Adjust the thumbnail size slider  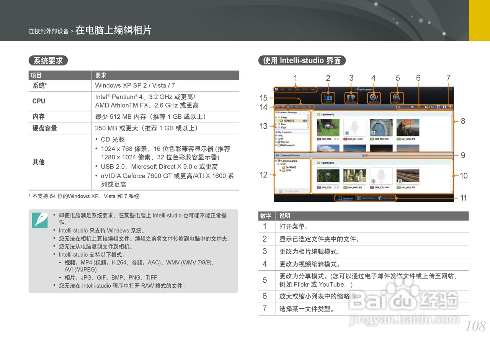[x=412, y=107]
